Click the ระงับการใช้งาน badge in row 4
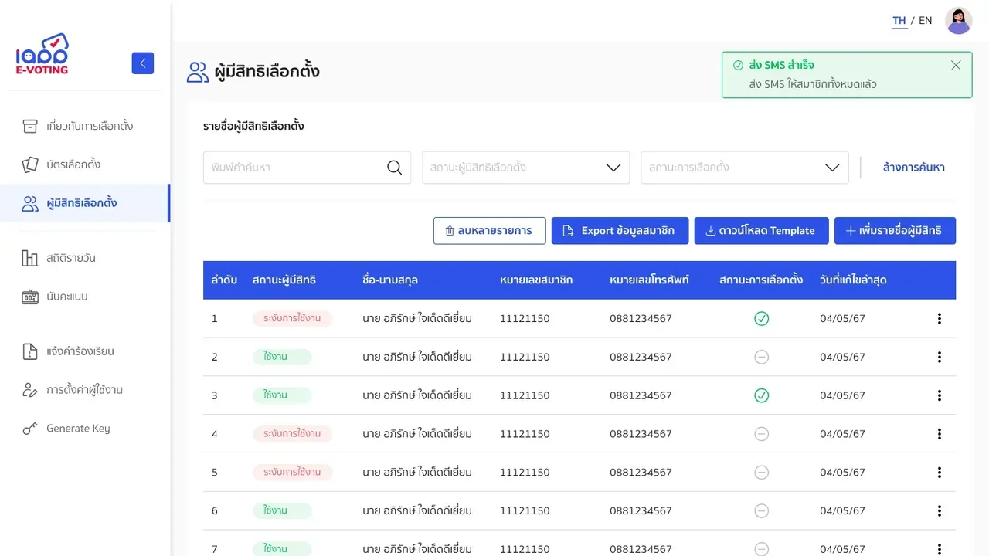The height and width of the screenshot is (556, 989). click(x=292, y=434)
